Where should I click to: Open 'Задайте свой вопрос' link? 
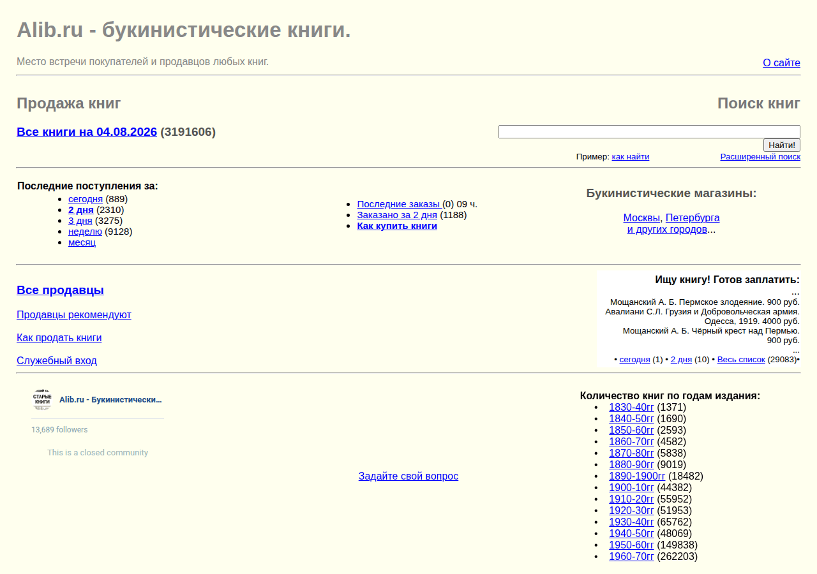point(408,476)
